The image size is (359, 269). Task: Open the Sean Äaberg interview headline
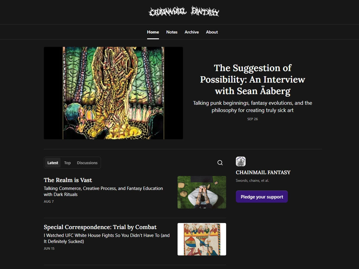point(252,79)
